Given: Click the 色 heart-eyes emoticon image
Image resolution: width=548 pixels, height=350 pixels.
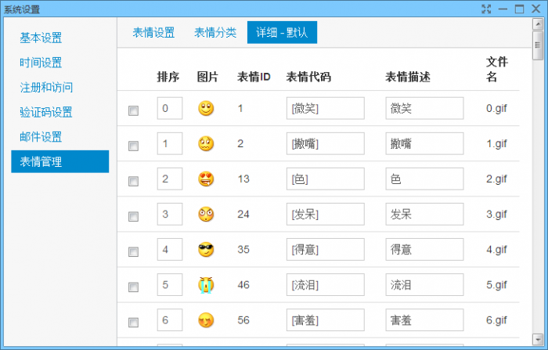Looking at the screenshot, I should pyautogui.click(x=206, y=179).
